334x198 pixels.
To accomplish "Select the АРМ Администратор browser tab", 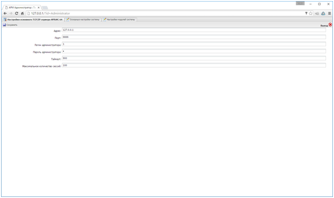I will (22, 7).
